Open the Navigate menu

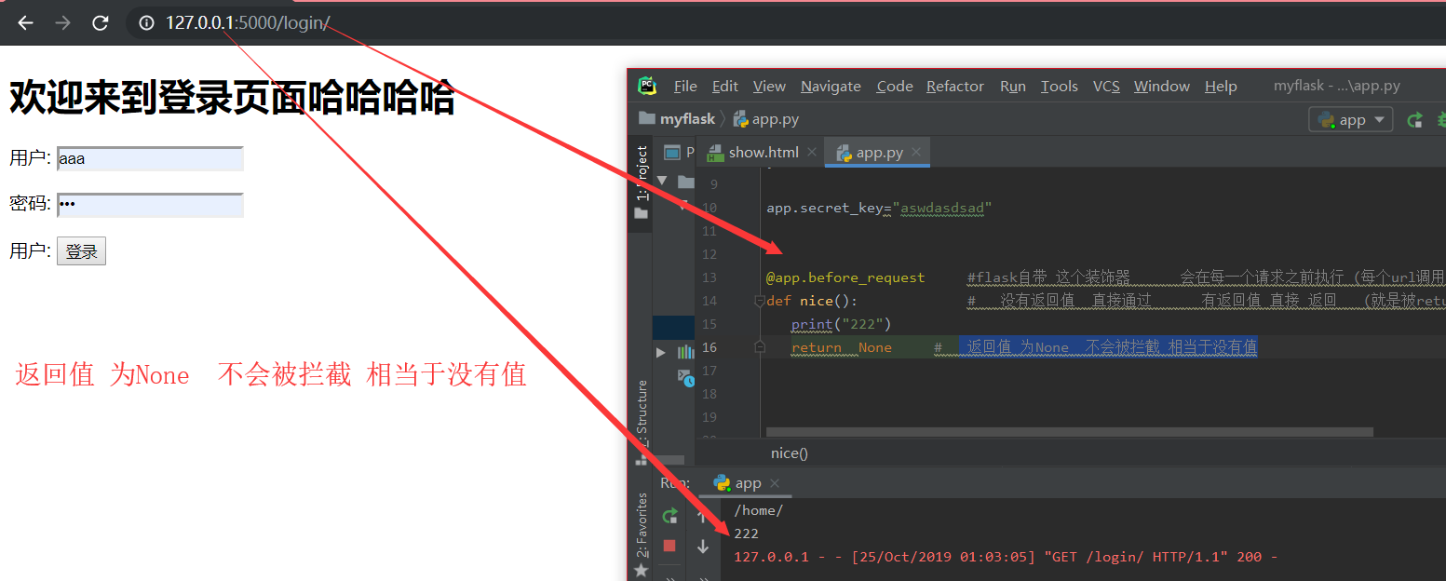[831, 86]
